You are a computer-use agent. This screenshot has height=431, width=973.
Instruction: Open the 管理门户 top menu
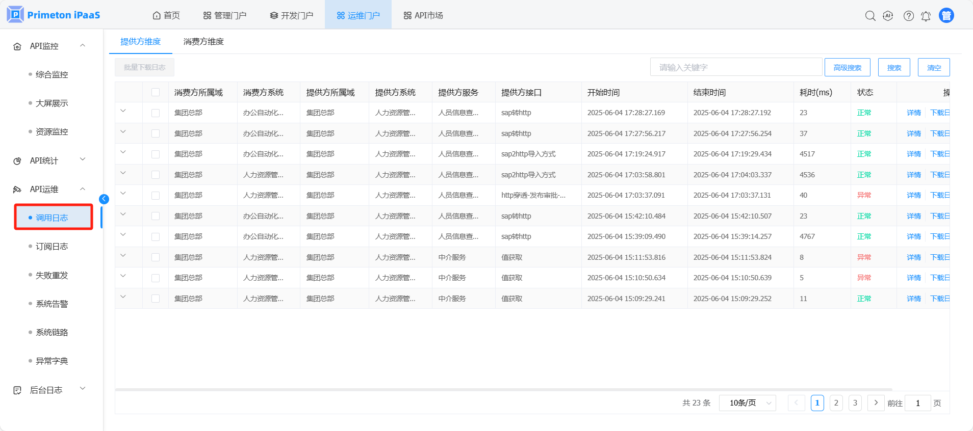[225, 16]
